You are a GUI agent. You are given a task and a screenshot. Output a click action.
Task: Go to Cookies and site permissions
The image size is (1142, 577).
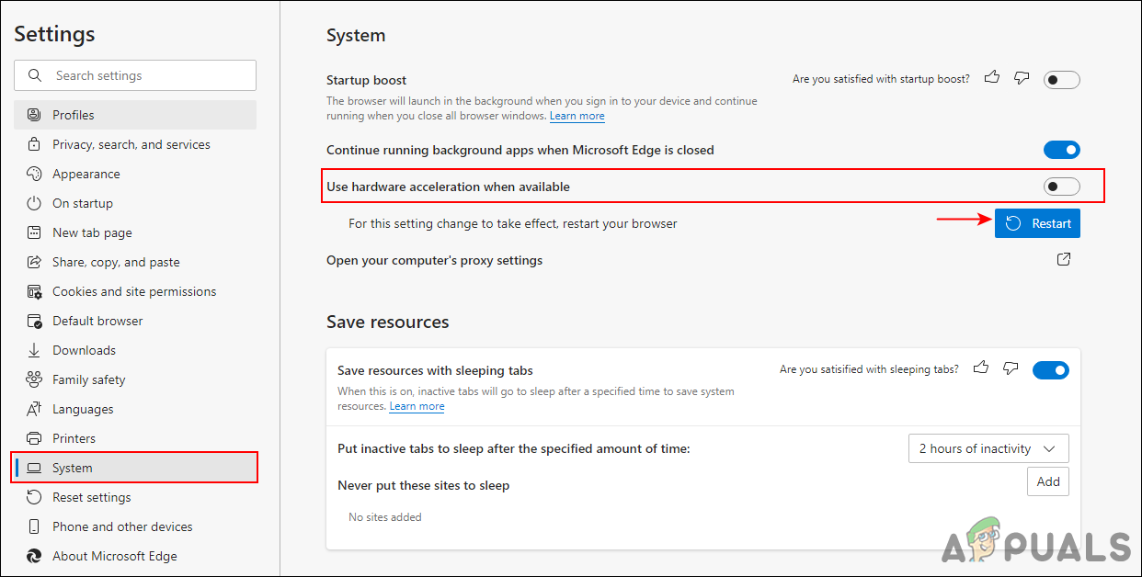click(x=134, y=291)
